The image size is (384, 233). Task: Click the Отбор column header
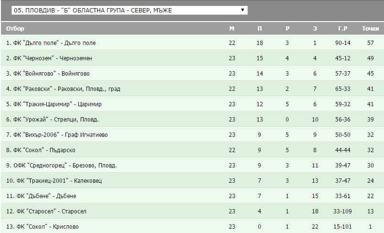point(15,28)
